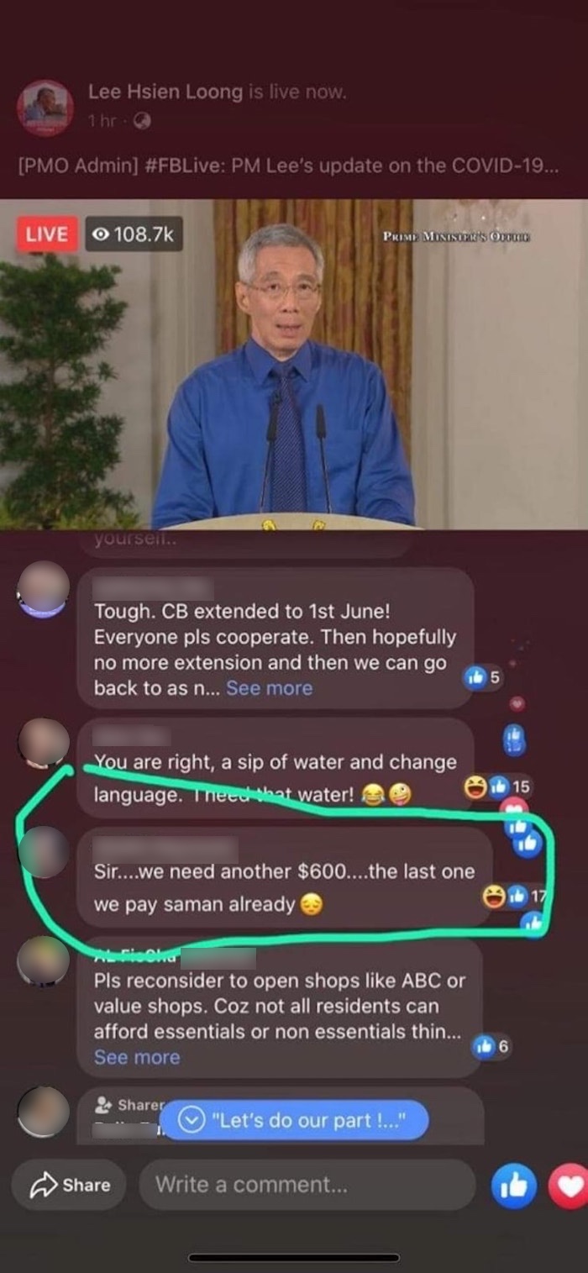Click the globe public audience icon
The width and height of the screenshot is (588, 1273).
tap(142, 120)
